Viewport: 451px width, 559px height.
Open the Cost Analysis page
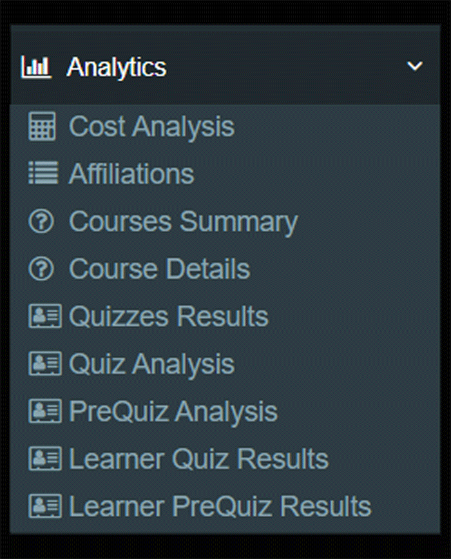click(x=151, y=126)
